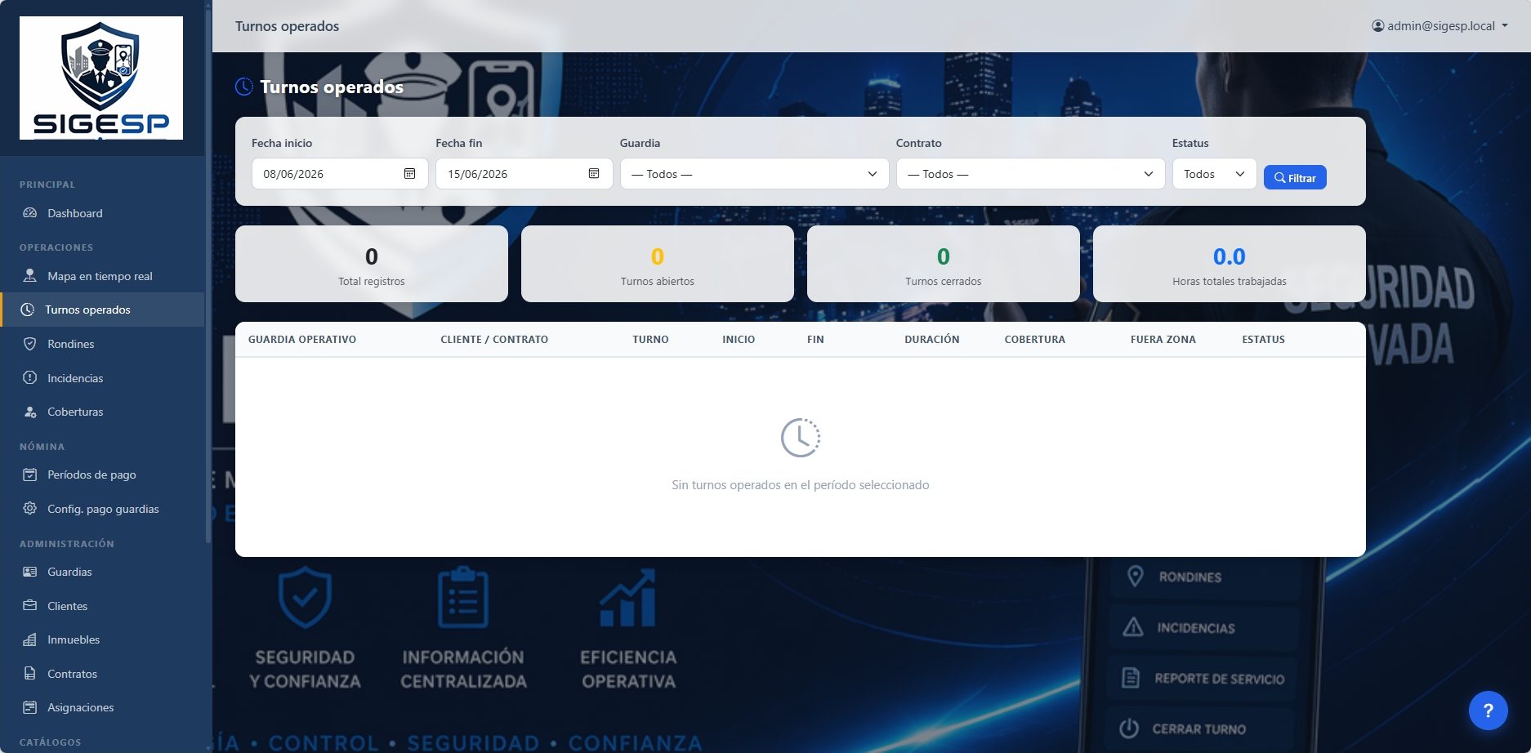Open the Contratos page
1531x753 pixels.
pyautogui.click(x=102, y=674)
